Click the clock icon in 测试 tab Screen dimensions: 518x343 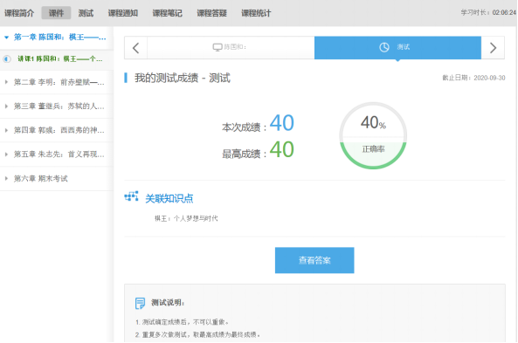click(383, 47)
